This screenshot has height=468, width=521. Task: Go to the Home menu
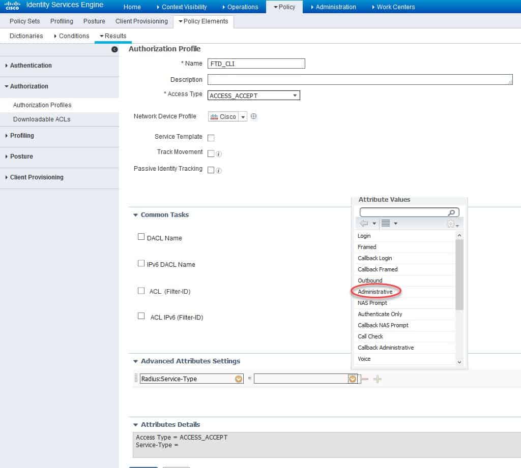[x=132, y=7]
